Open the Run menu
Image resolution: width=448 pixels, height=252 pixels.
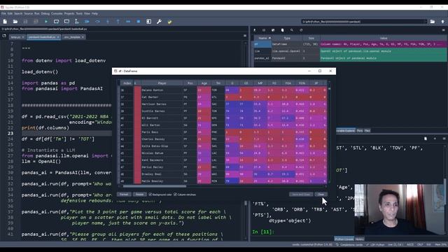pyautogui.click(x=37, y=13)
